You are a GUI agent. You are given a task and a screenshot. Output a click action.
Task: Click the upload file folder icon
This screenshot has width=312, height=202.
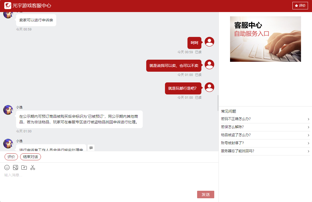(x=24, y=167)
